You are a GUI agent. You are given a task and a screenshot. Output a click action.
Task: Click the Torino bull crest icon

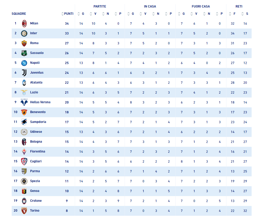[24, 211]
